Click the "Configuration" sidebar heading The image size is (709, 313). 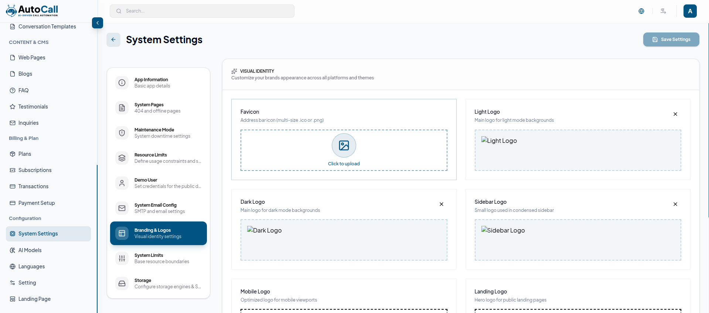[x=25, y=219]
